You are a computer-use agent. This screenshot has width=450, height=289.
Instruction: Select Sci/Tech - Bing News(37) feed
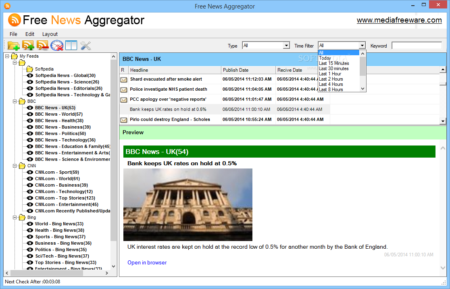62,256
